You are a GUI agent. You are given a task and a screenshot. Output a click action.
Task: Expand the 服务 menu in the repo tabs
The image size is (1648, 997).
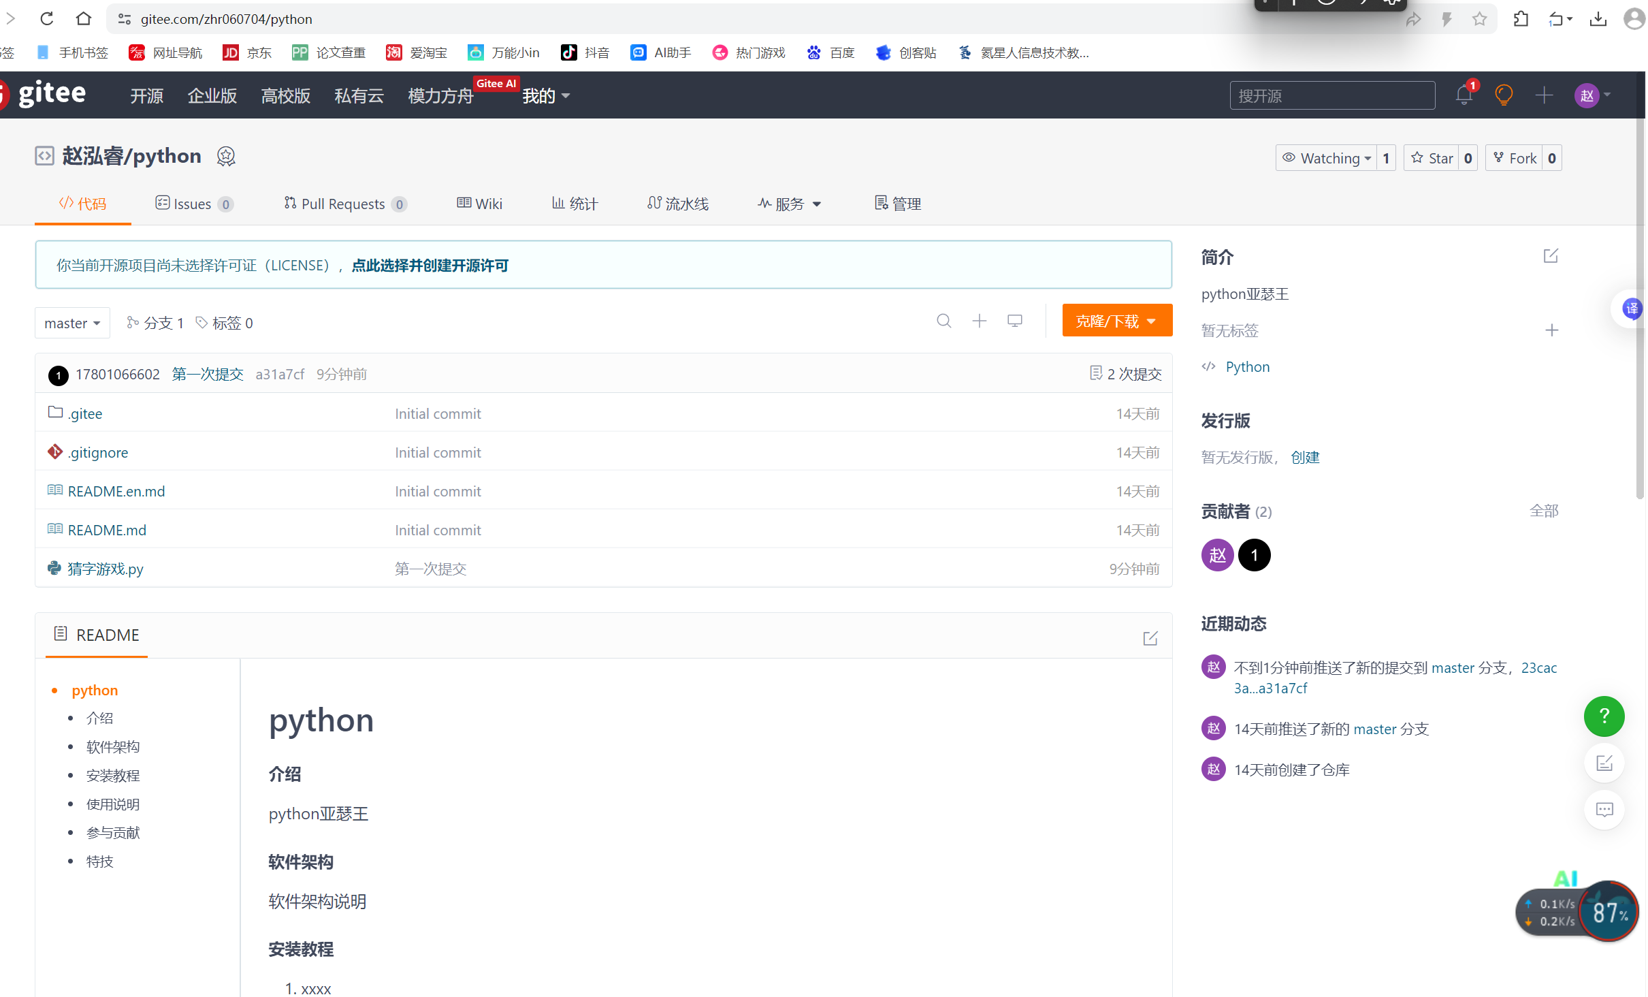tap(790, 204)
